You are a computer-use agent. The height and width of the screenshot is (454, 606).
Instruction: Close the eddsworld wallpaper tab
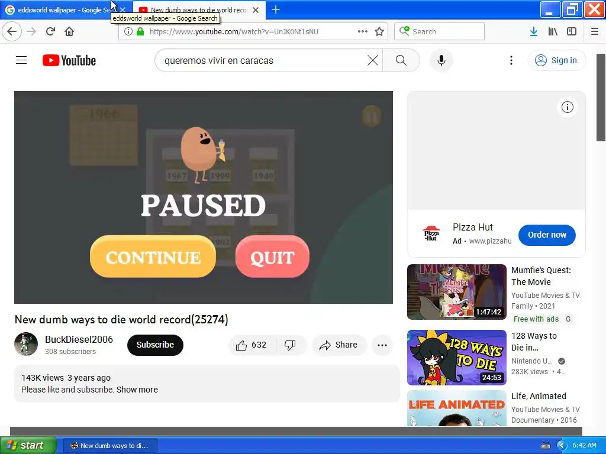(123, 10)
